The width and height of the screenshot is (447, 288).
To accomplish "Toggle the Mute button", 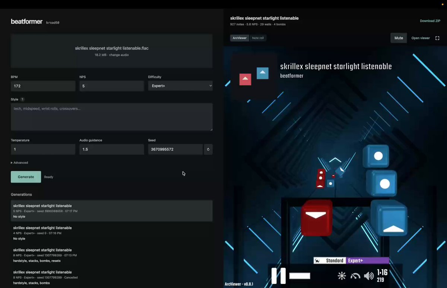I will tap(399, 38).
